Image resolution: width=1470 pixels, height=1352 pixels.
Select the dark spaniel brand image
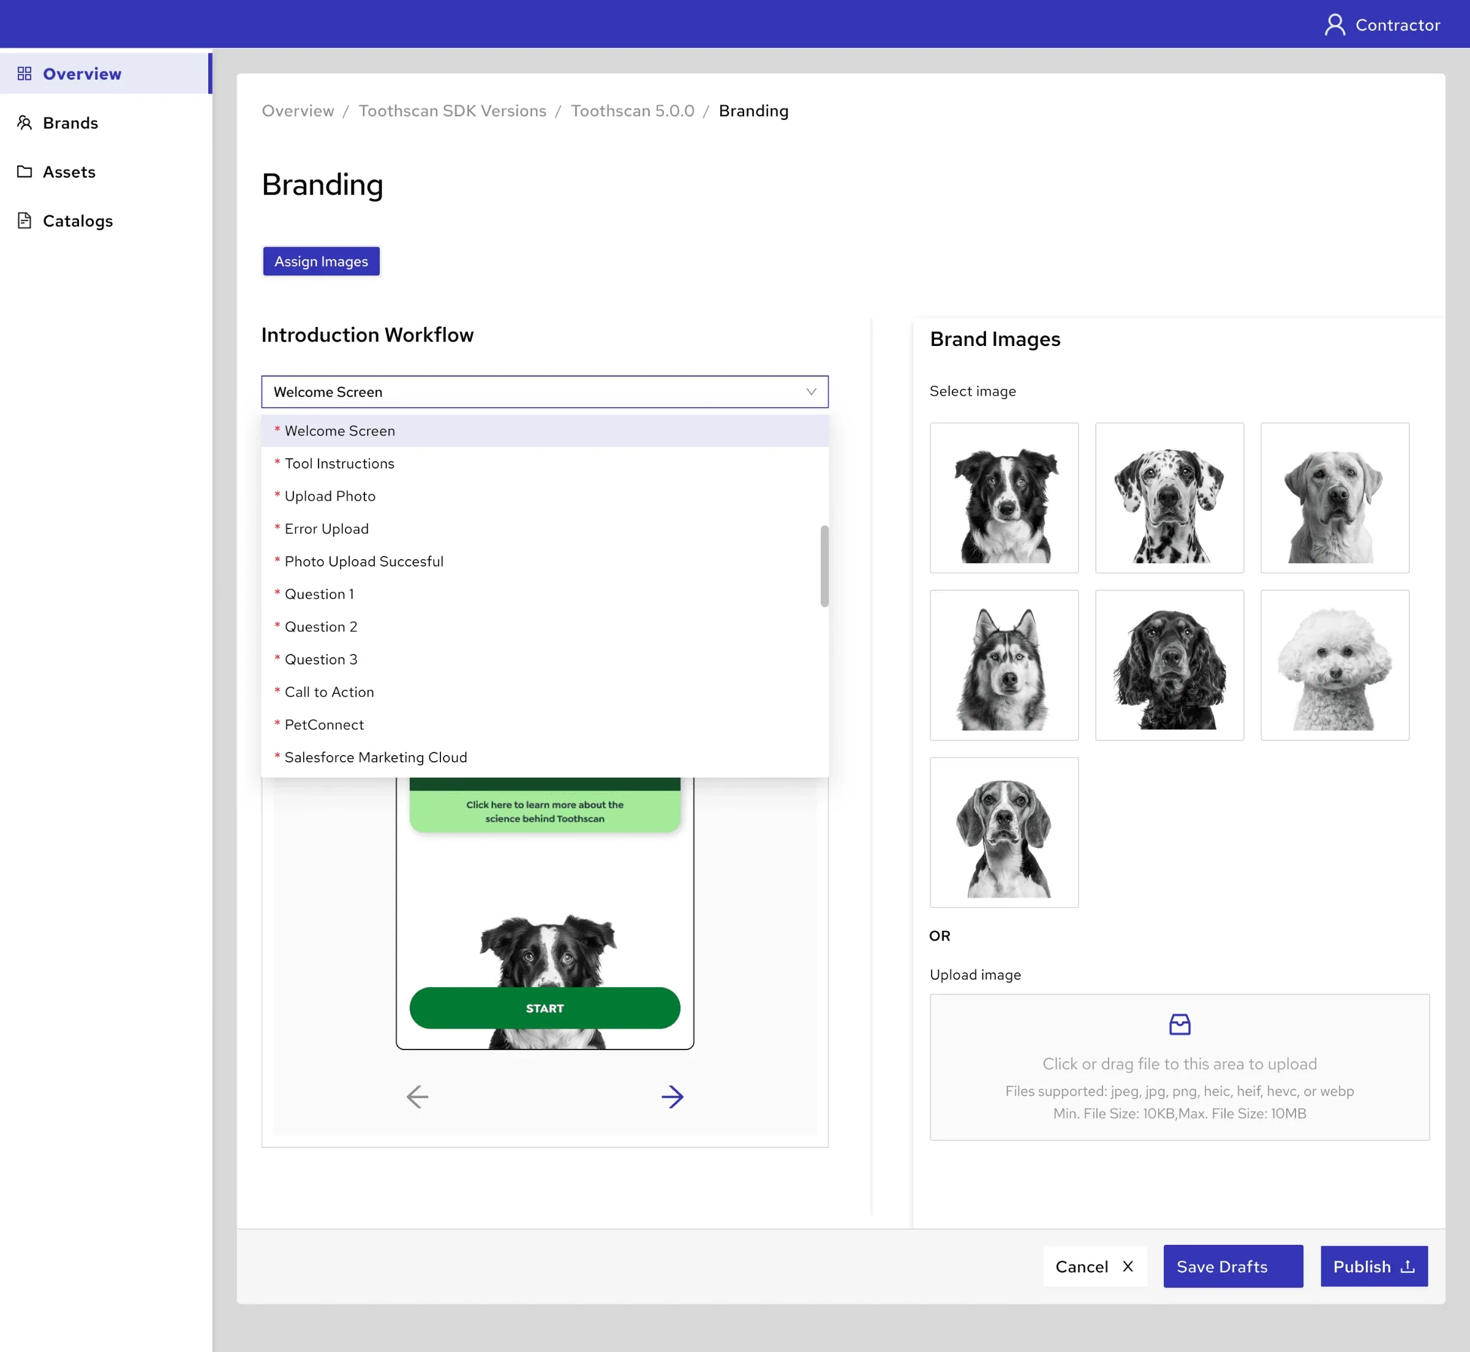coord(1169,666)
